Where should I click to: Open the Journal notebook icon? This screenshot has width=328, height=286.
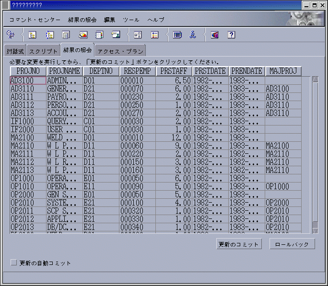tap(99, 35)
